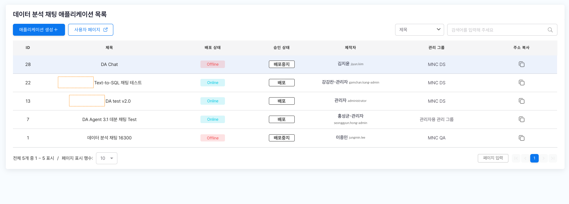Click the search magnifier icon

(x=550, y=30)
